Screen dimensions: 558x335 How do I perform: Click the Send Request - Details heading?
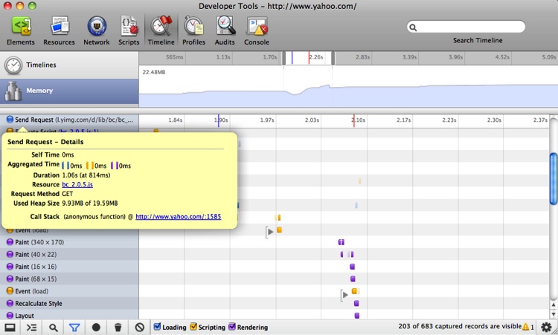(45, 142)
